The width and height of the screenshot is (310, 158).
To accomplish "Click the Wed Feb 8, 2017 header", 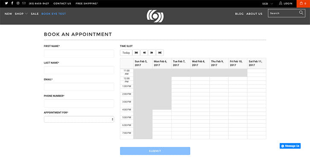I will pyautogui.click(x=200, y=63).
